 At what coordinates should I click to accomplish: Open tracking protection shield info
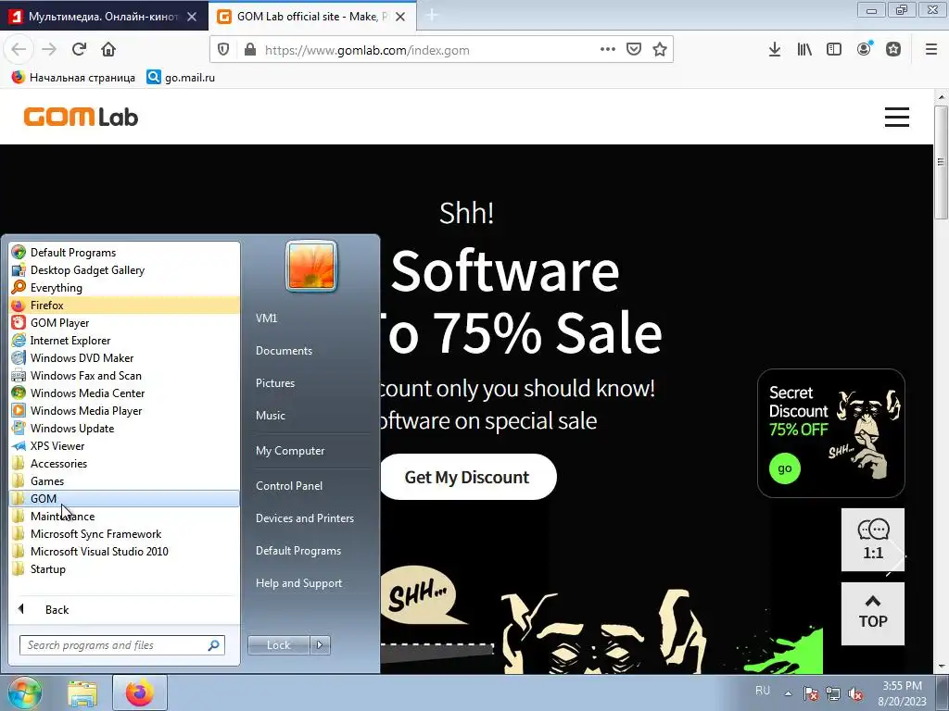click(223, 50)
